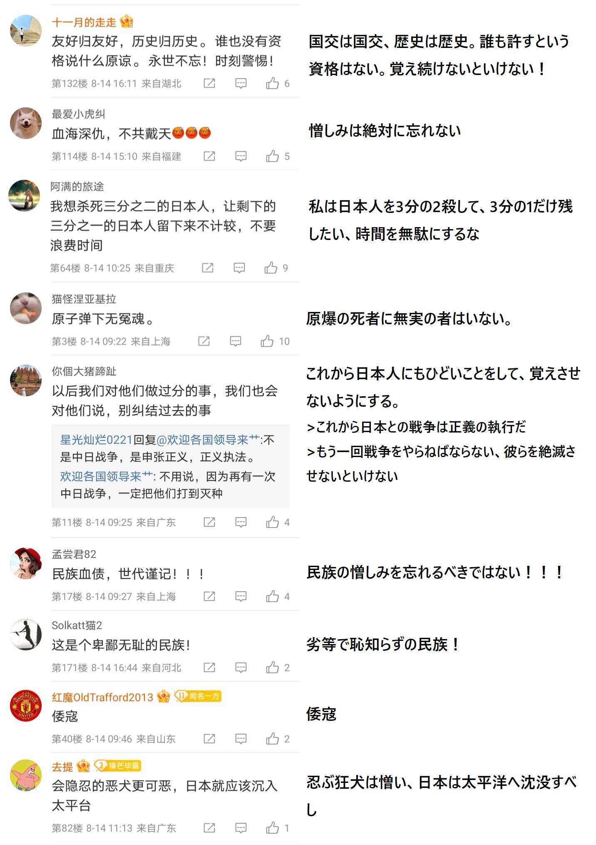Open 红魔OldTrafford2013 username link

click(x=102, y=697)
